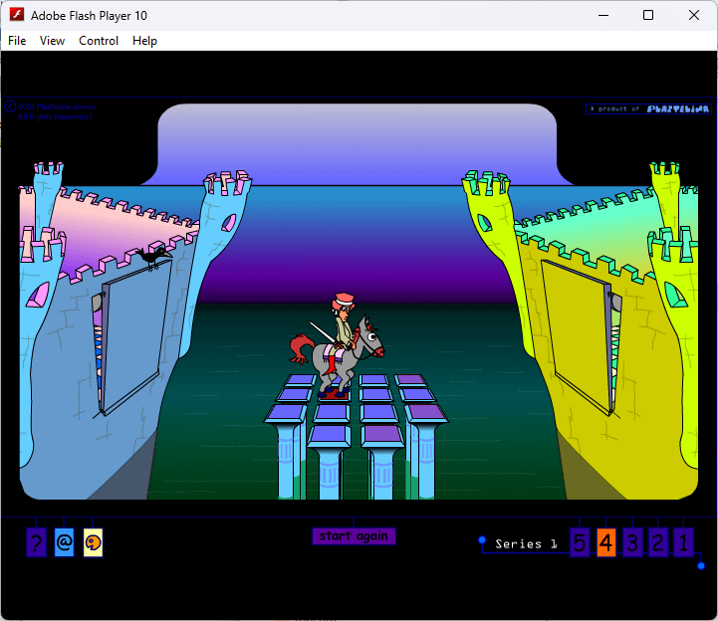Click the black crow on the wall
The width and height of the screenshot is (718, 621).
coord(153,257)
